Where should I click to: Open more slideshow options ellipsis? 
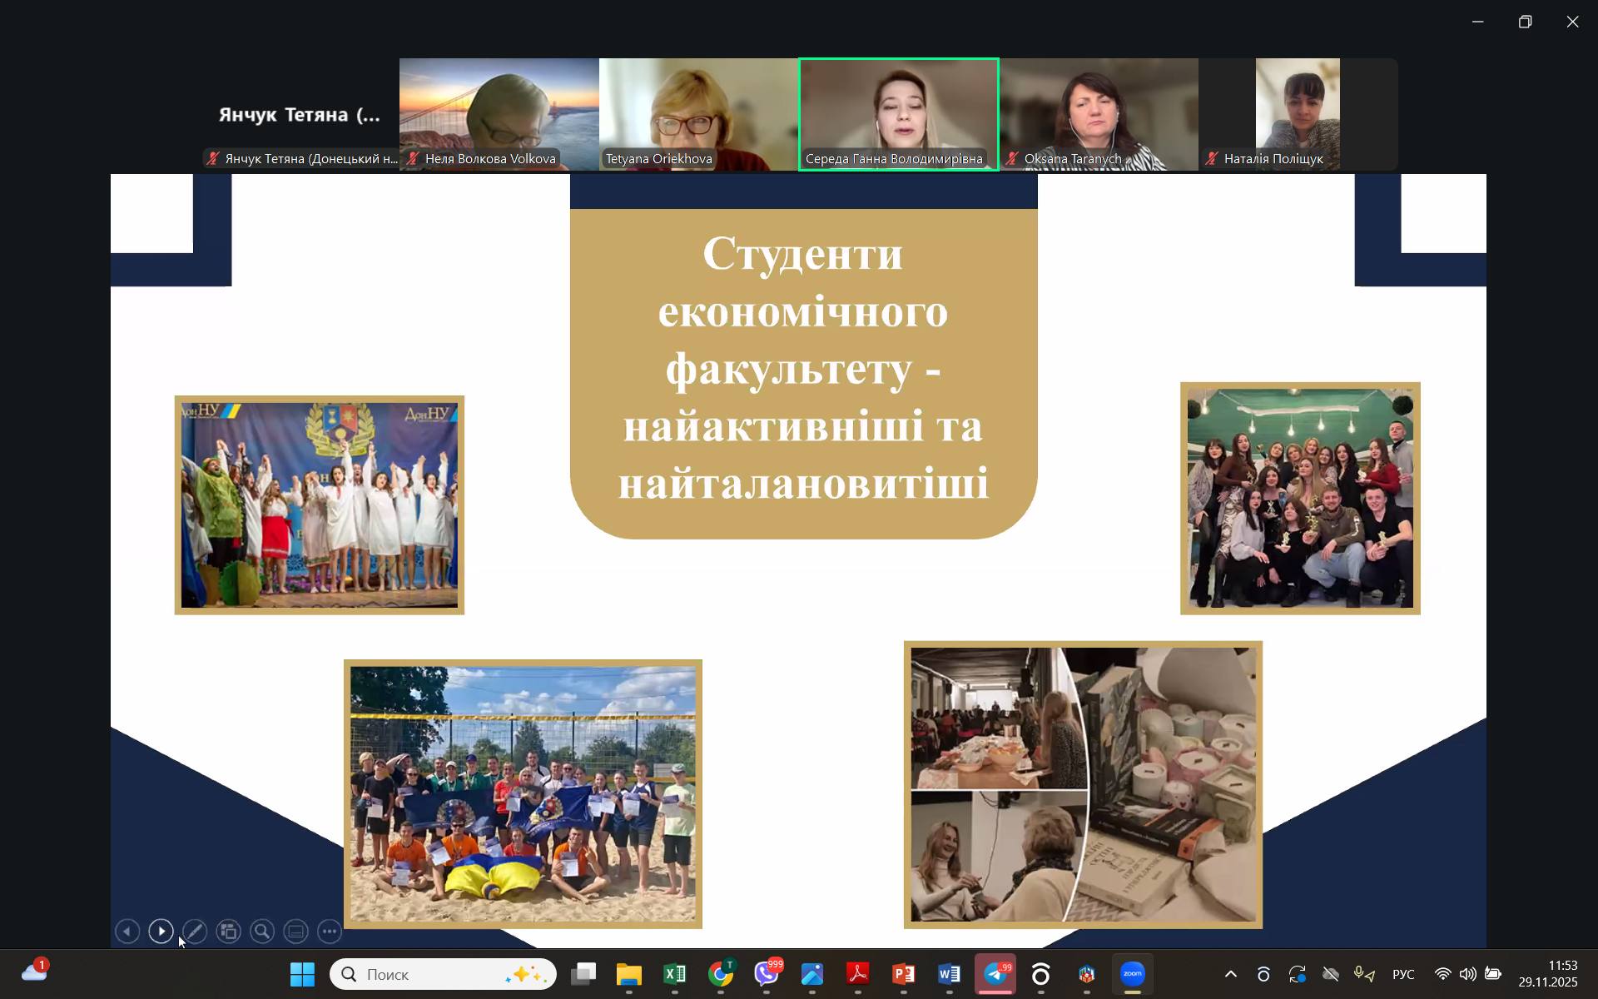pos(330,931)
